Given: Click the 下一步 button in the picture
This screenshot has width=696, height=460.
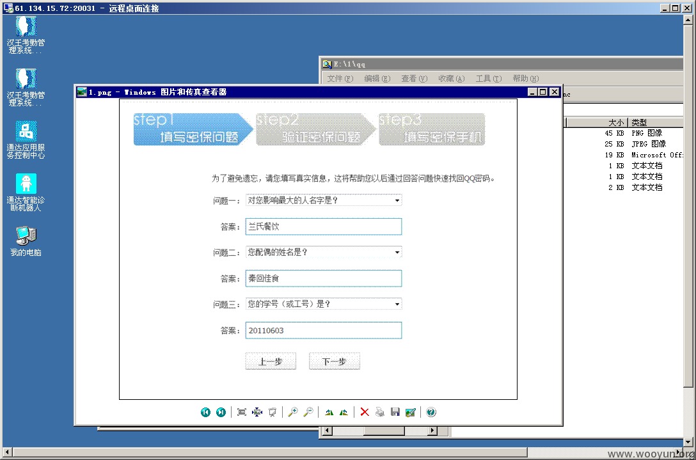Looking at the screenshot, I should click(x=334, y=361).
